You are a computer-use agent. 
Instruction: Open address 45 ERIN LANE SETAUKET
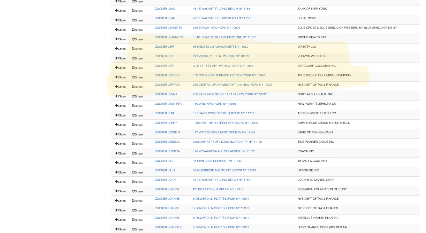pos(217,161)
